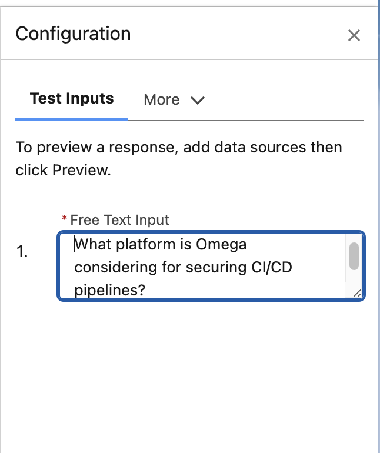Image resolution: width=380 pixels, height=453 pixels.
Task: Click the Configuration panel heading
Action: point(73,34)
